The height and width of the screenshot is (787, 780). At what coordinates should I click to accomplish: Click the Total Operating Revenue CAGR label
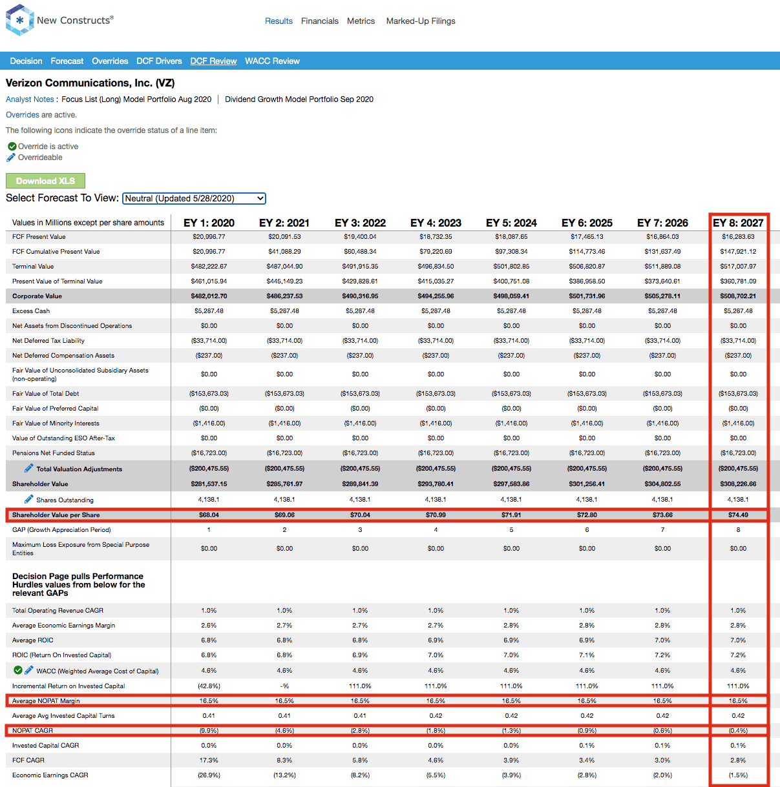coord(58,611)
